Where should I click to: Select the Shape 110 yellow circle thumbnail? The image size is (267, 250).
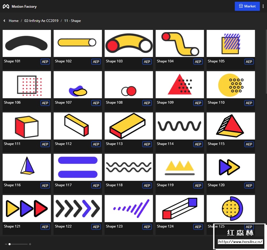231,85
